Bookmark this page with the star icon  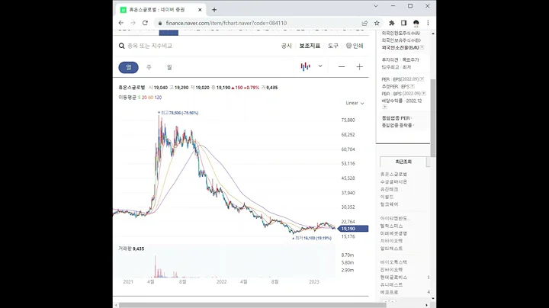[x=377, y=23]
